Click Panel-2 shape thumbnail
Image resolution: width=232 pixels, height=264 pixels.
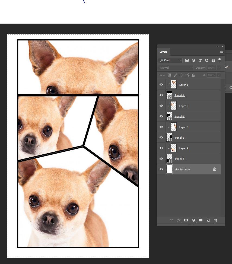(x=169, y=116)
